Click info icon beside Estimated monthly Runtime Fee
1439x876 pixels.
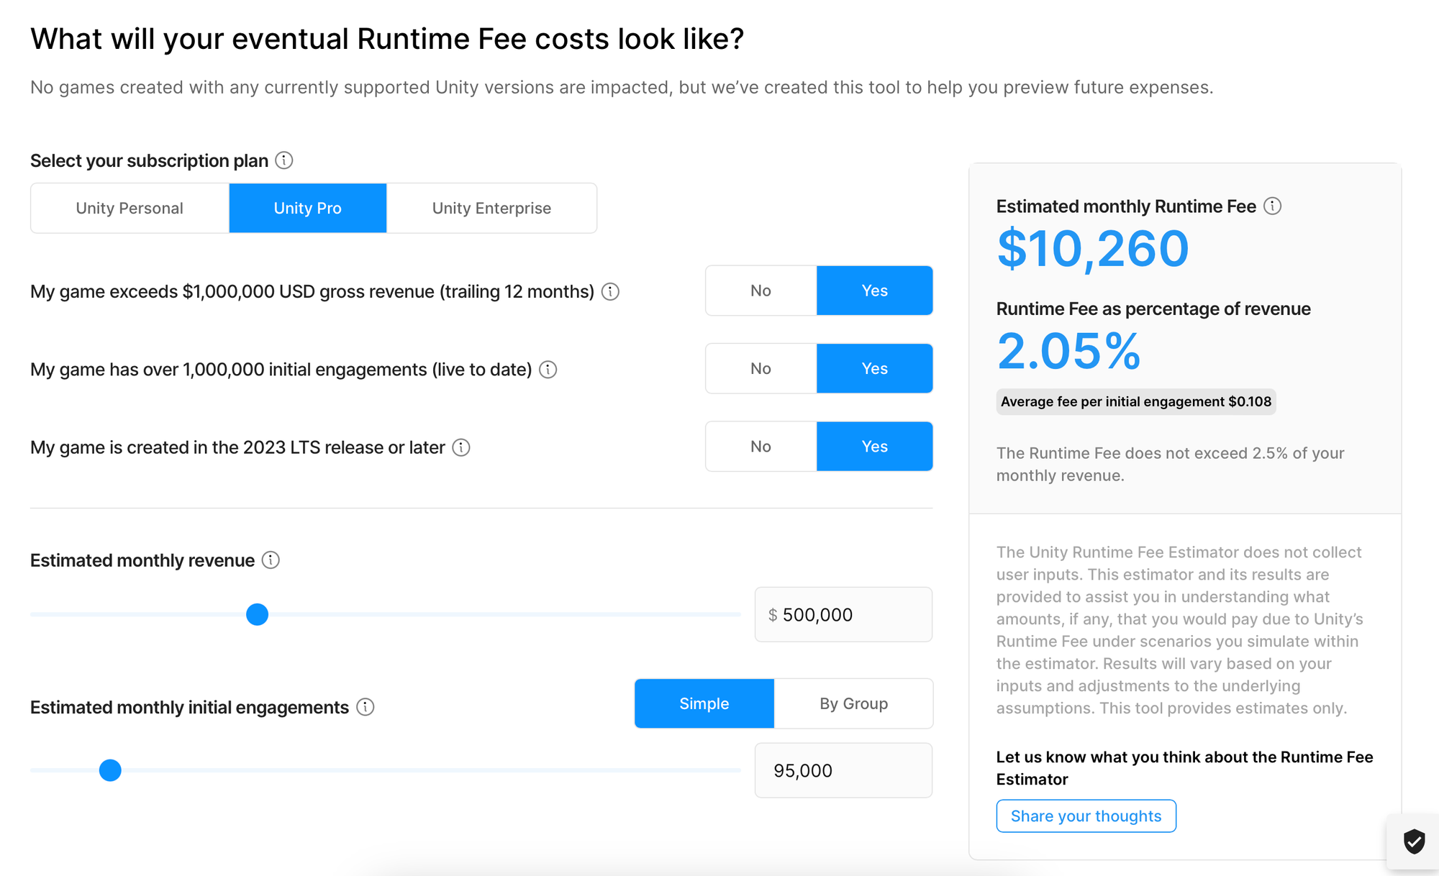click(x=1273, y=206)
